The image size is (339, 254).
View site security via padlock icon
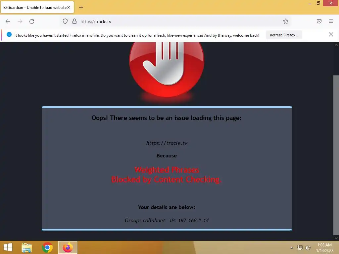[x=74, y=21]
